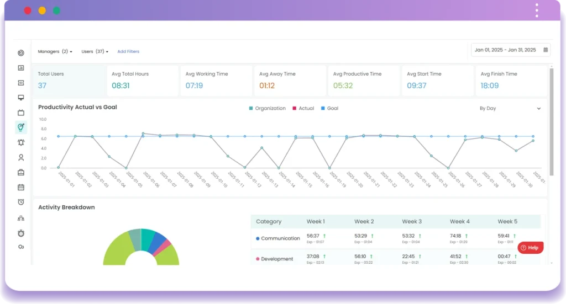Click the Development category row label
This screenshot has height=304, width=566.
pos(277,259)
